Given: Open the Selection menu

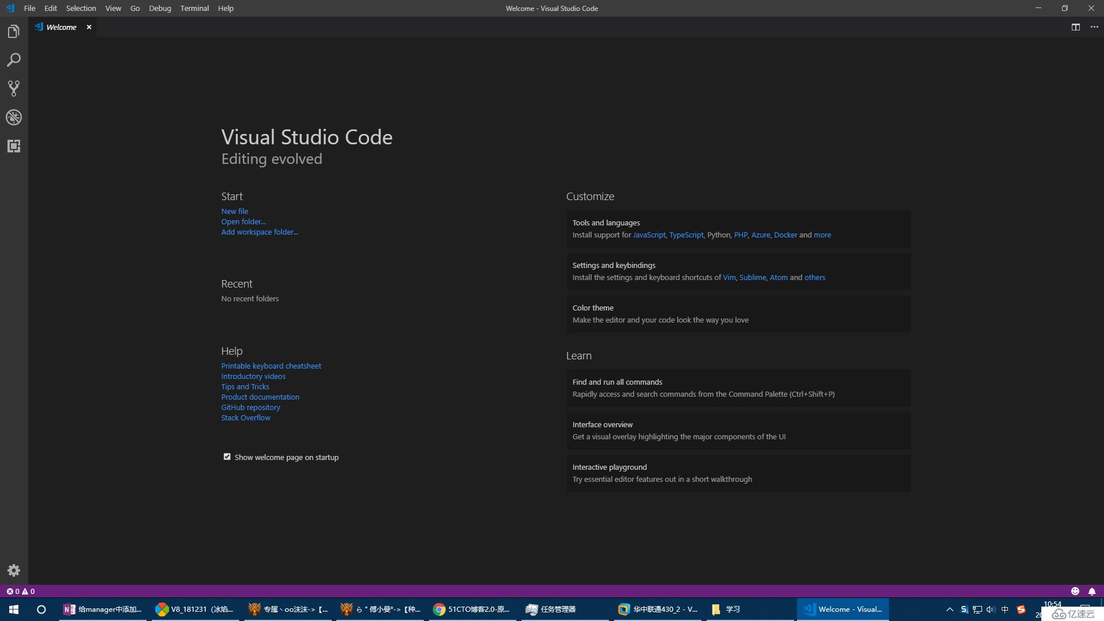Looking at the screenshot, I should 81,8.
